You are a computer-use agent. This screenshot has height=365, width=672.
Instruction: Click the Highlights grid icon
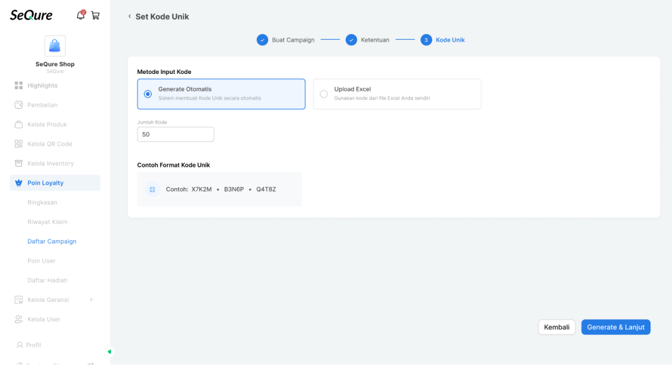(x=18, y=86)
